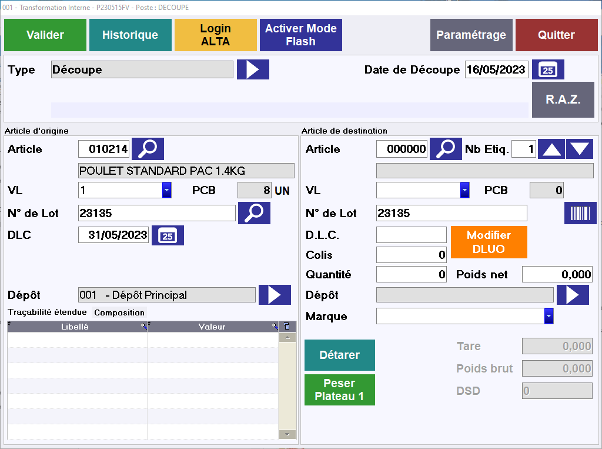Search destination article with magnifier icon
This screenshot has height=449, width=602.
click(x=446, y=149)
